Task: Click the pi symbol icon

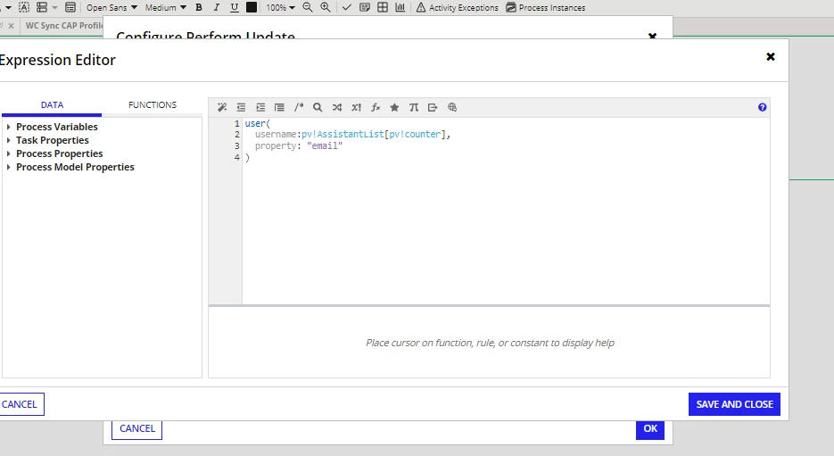Action: [413, 107]
